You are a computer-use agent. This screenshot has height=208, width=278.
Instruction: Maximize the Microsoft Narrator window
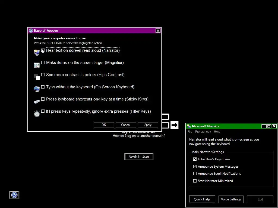tap(269, 126)
